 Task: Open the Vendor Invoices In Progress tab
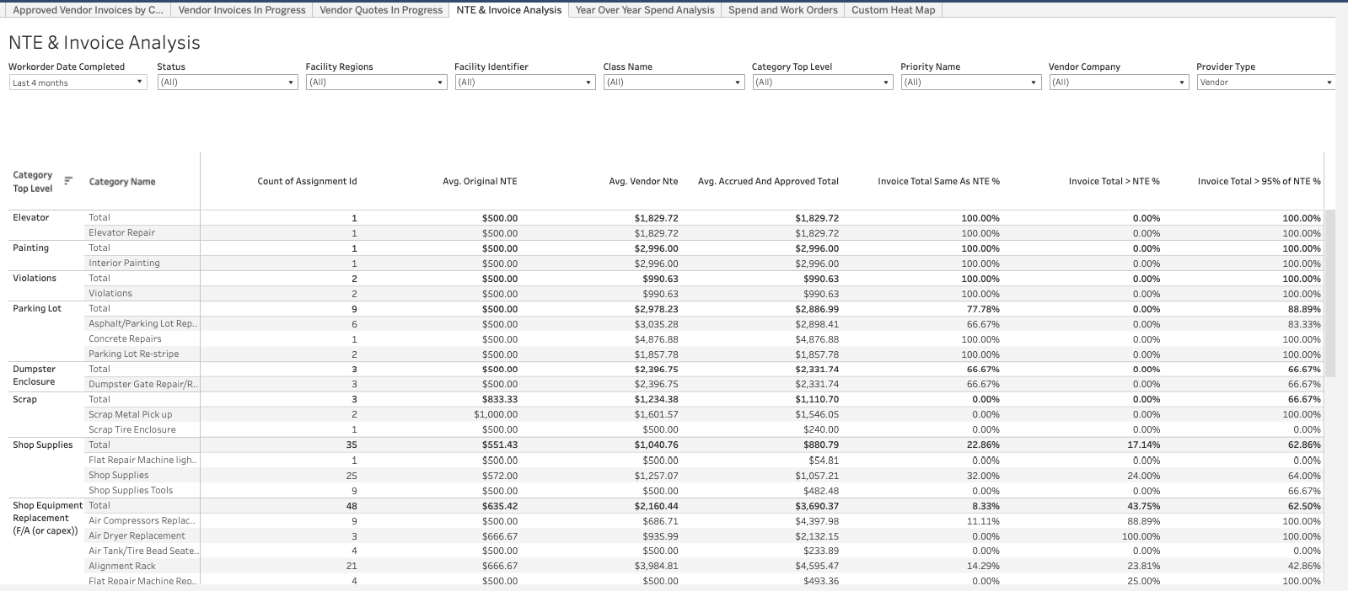pyautogui.click(x=242, y=10)
